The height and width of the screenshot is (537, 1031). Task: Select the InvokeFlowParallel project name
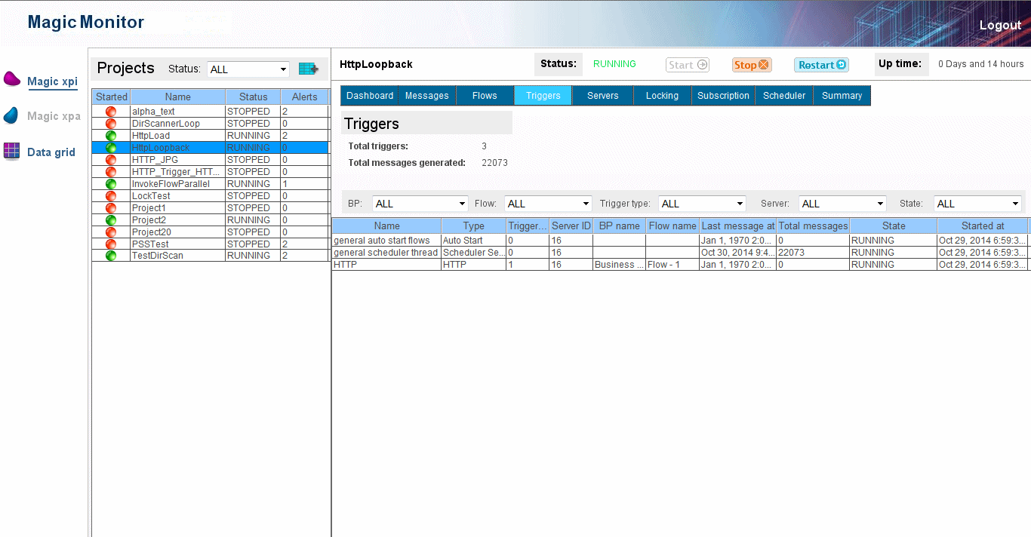(x=171, y=184)
